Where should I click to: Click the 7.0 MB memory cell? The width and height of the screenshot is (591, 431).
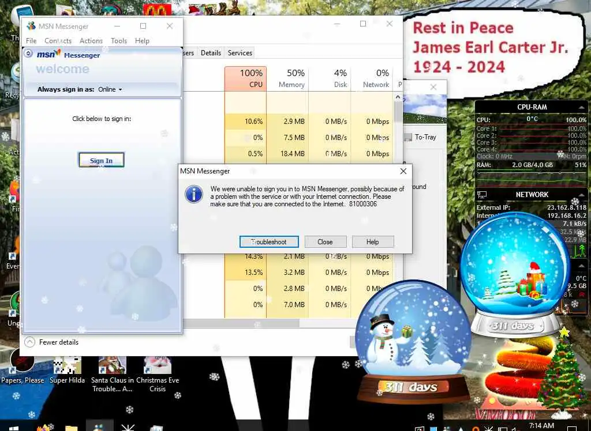287,305
